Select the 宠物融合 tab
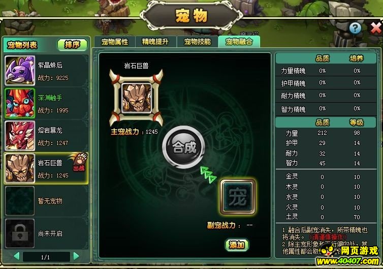The width and height of the screenshot is (383, 269). pyautogui.click(x=239, y=42)
